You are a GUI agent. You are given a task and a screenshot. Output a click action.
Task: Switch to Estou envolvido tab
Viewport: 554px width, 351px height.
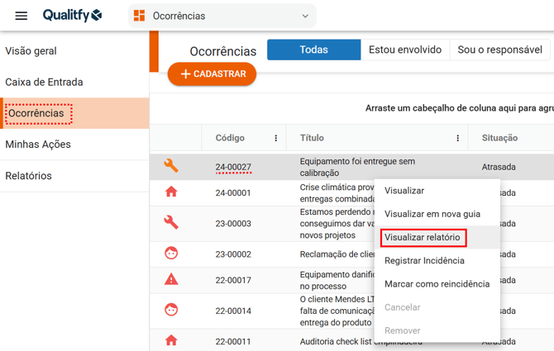(x=405, y=50)
